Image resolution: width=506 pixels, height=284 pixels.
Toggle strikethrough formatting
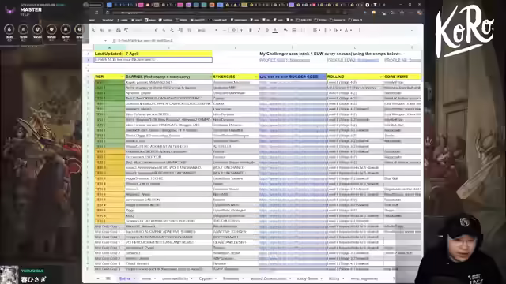tap(267, 30)
